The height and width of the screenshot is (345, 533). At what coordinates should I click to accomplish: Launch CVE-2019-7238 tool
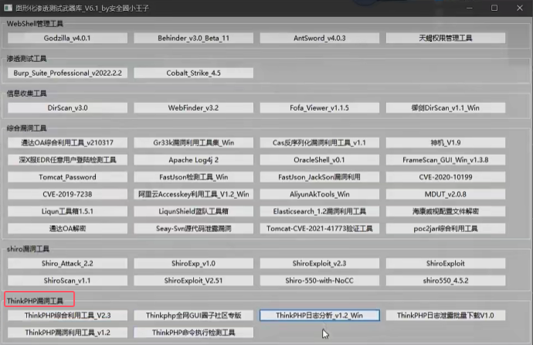point(67,194)
